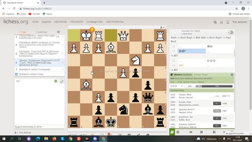Open СООБЩЕСТВО menu
The width and height of the screenshot is (252, 142).
(94, 22)
